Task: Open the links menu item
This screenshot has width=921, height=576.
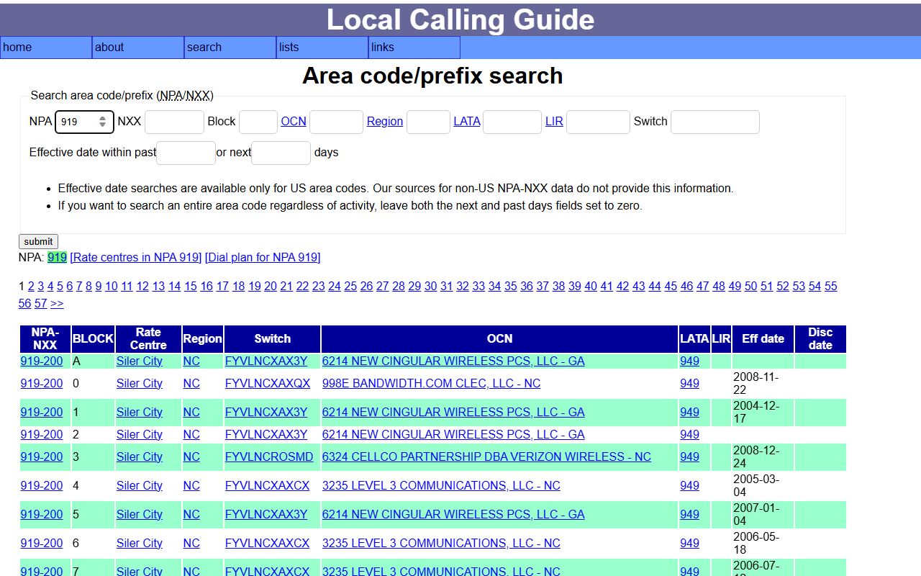Action: (414, 48)
